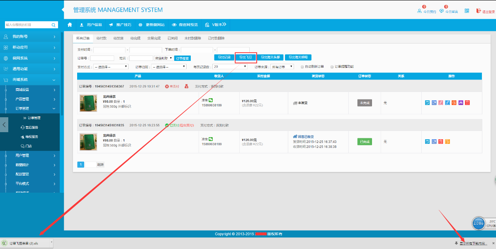
Task: Click the 订单搜索 button
Action: point(182,58)
